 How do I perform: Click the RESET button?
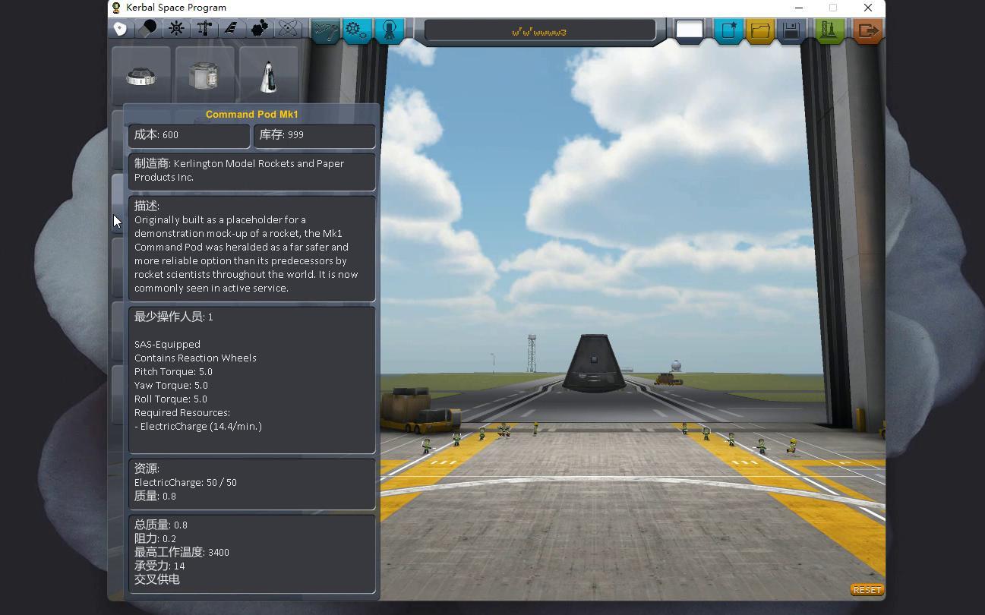pos(867,590)
